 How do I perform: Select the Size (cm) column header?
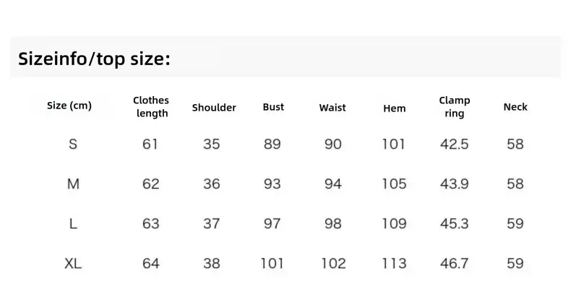coord(69,106)
